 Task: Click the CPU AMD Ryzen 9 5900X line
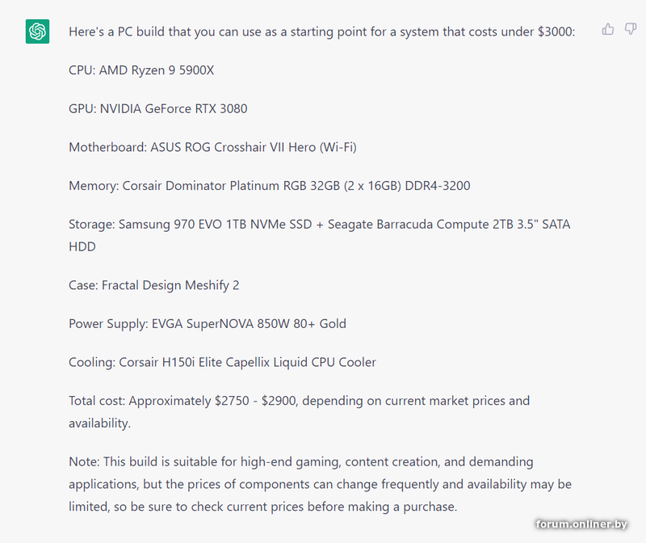(x=141, y=70)
